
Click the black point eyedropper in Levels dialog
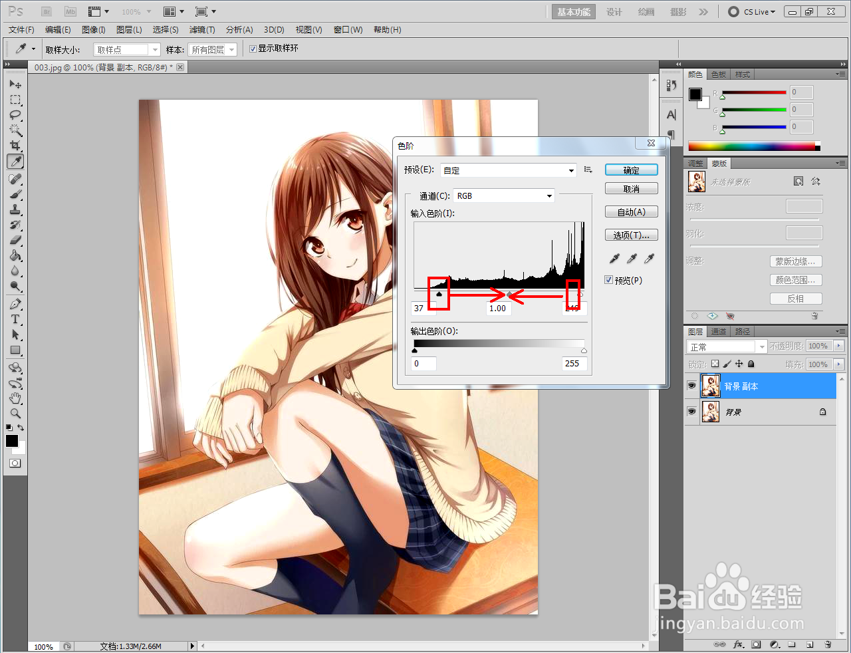click(x=615, y=259)
